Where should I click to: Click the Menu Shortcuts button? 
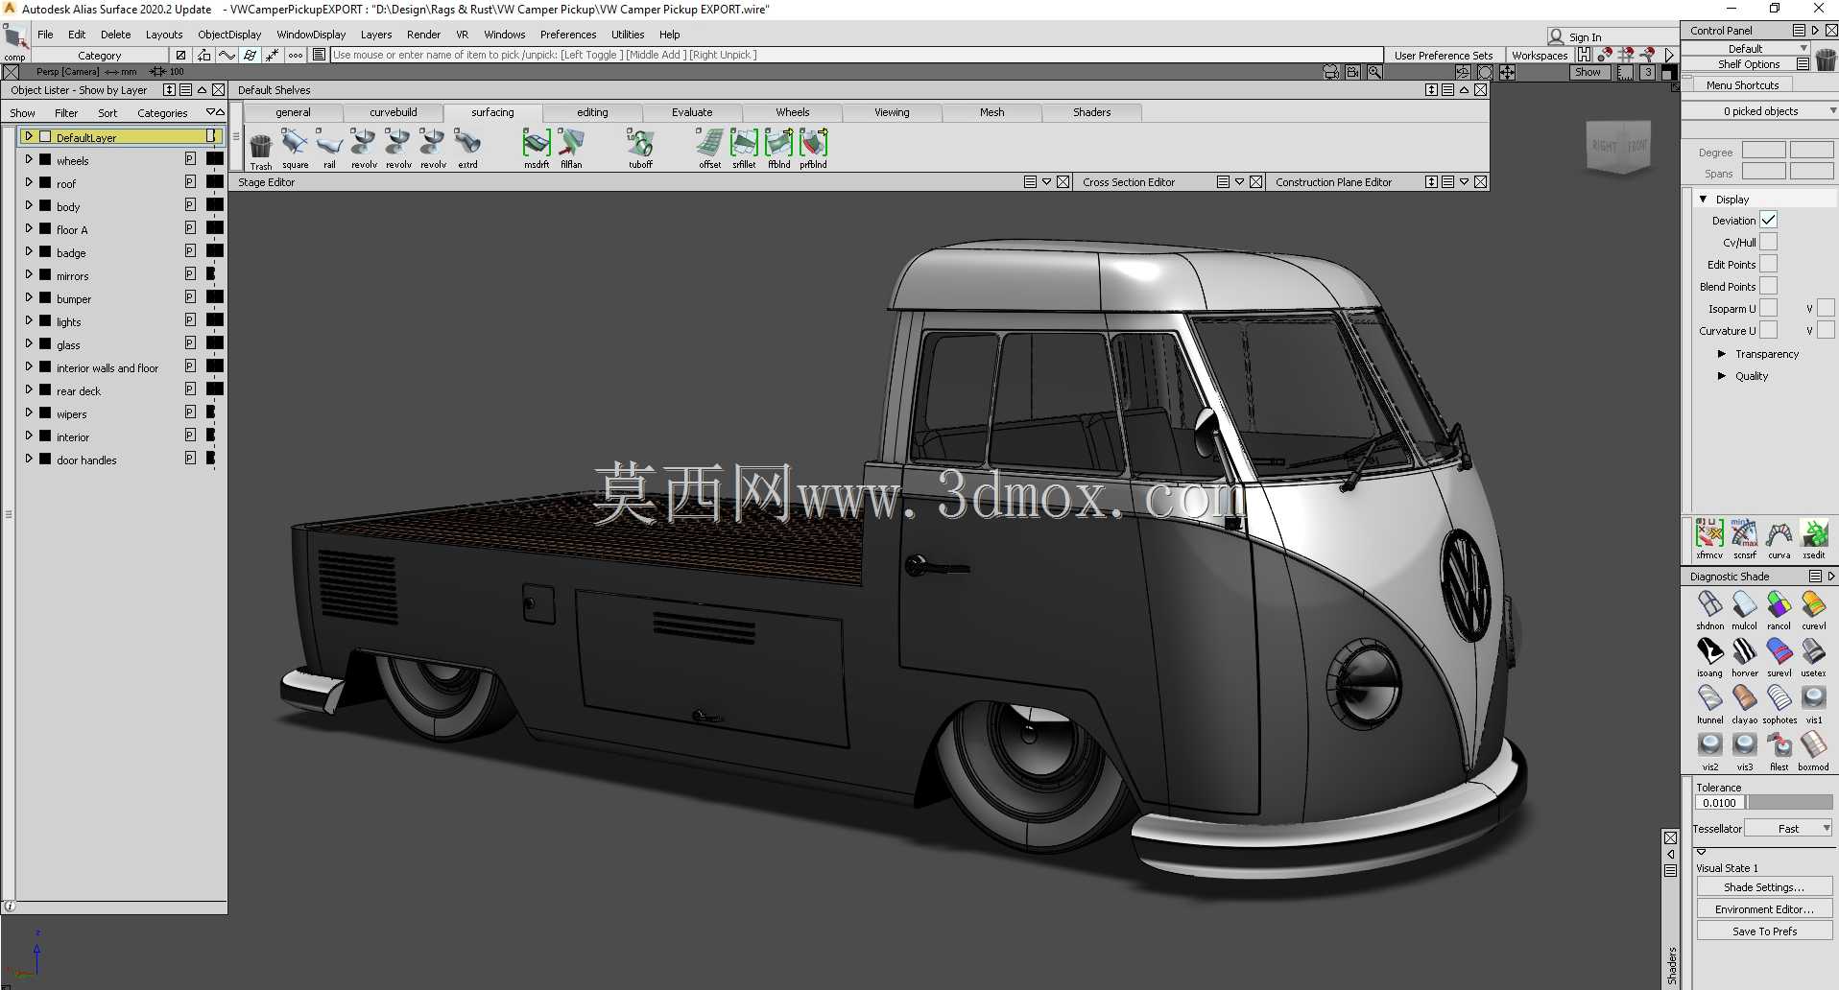(1742, 85)
